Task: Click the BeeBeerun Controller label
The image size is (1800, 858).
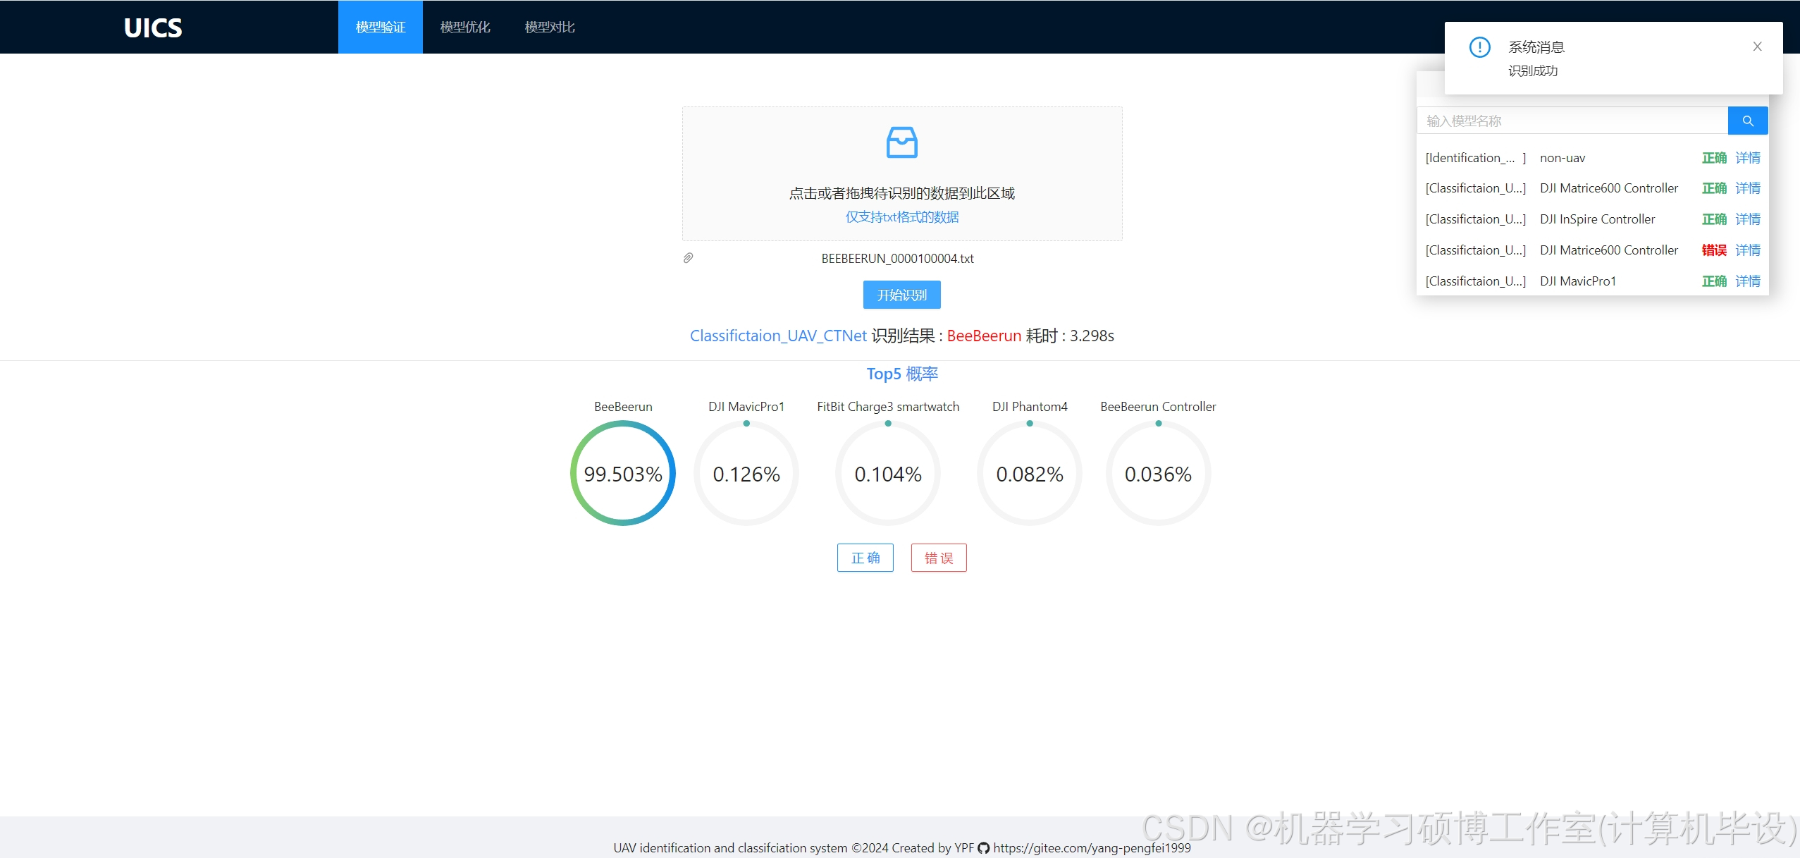Action: point(1158,407)
